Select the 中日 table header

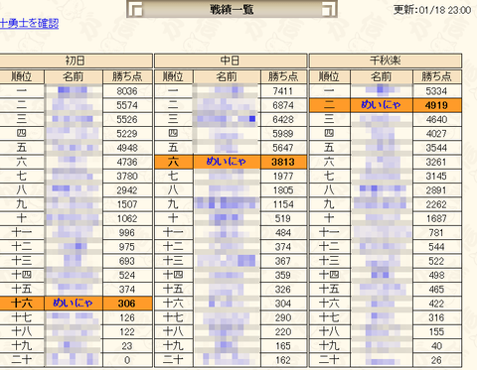click(x=231, y=61)
